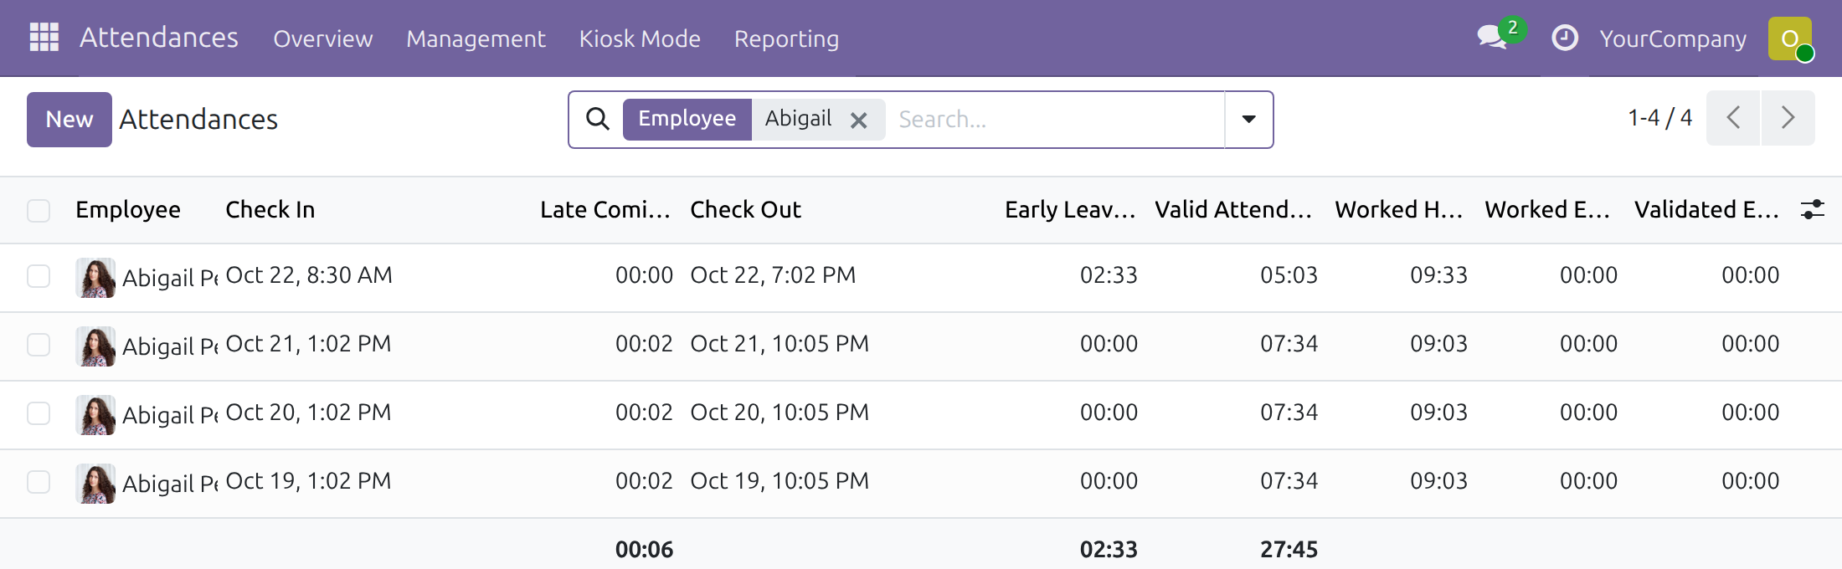
Task: Click Abigail employee name in Oct 21 row
Action: pos(170,346)
